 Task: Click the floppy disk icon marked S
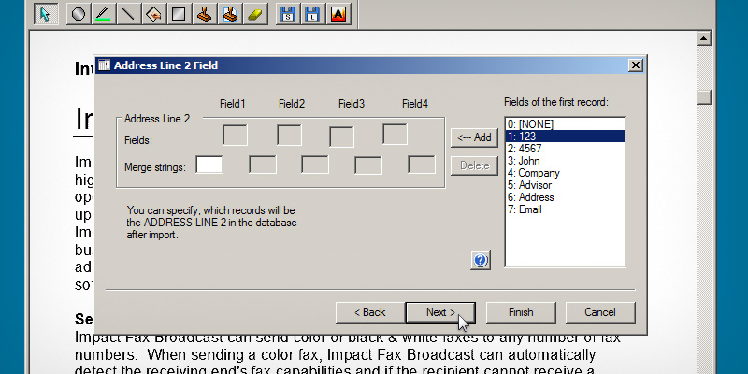click(288, 14)
